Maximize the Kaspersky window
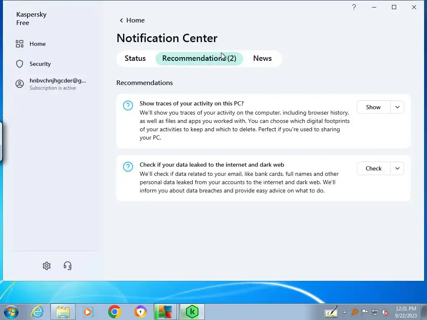The image size is (427, 320). (394, 7)
